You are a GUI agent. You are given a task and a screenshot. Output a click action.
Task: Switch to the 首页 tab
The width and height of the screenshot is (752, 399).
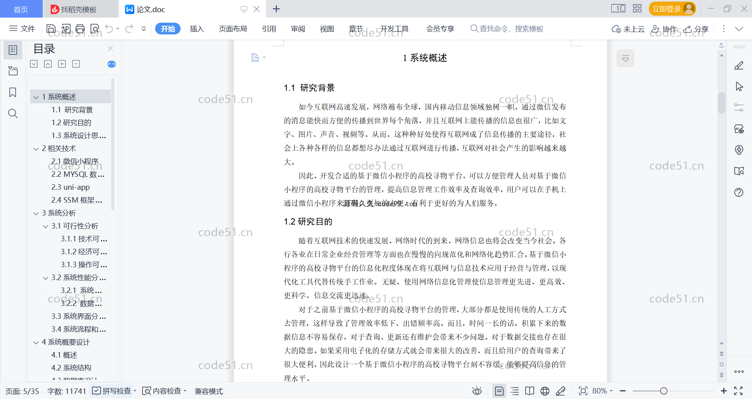[x=21, y=9]
